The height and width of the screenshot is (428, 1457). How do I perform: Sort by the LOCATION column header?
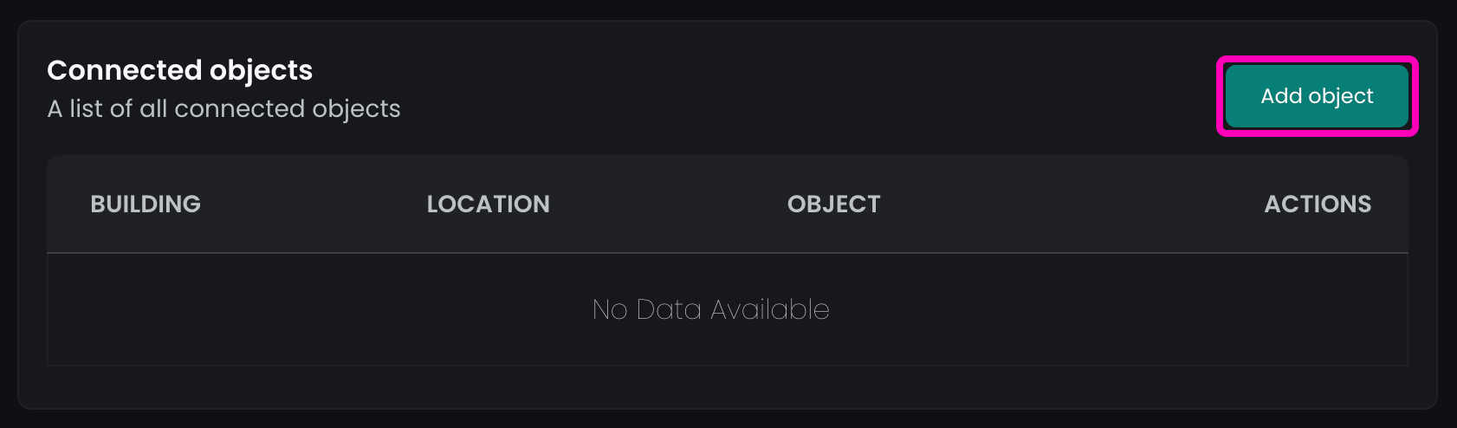click(x=488, y=204)
